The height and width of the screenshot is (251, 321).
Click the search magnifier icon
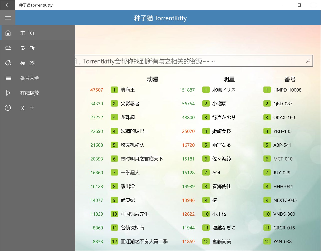pos(308,61)
